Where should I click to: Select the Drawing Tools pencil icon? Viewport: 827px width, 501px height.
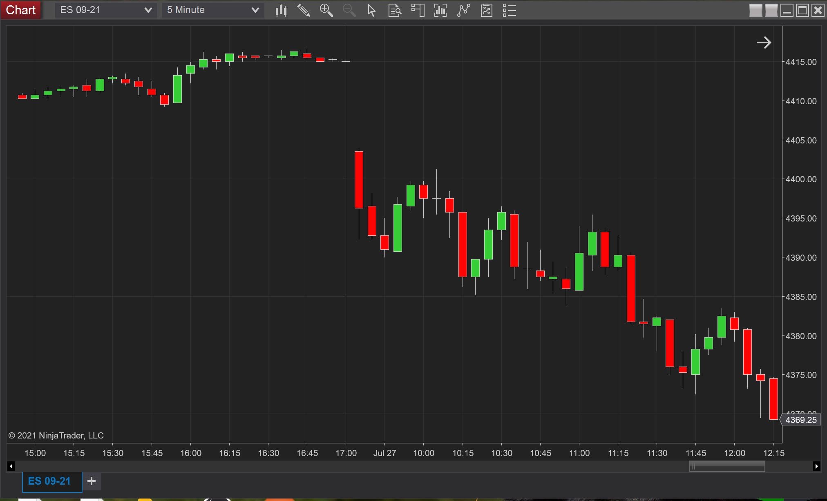tap(304, 10)
